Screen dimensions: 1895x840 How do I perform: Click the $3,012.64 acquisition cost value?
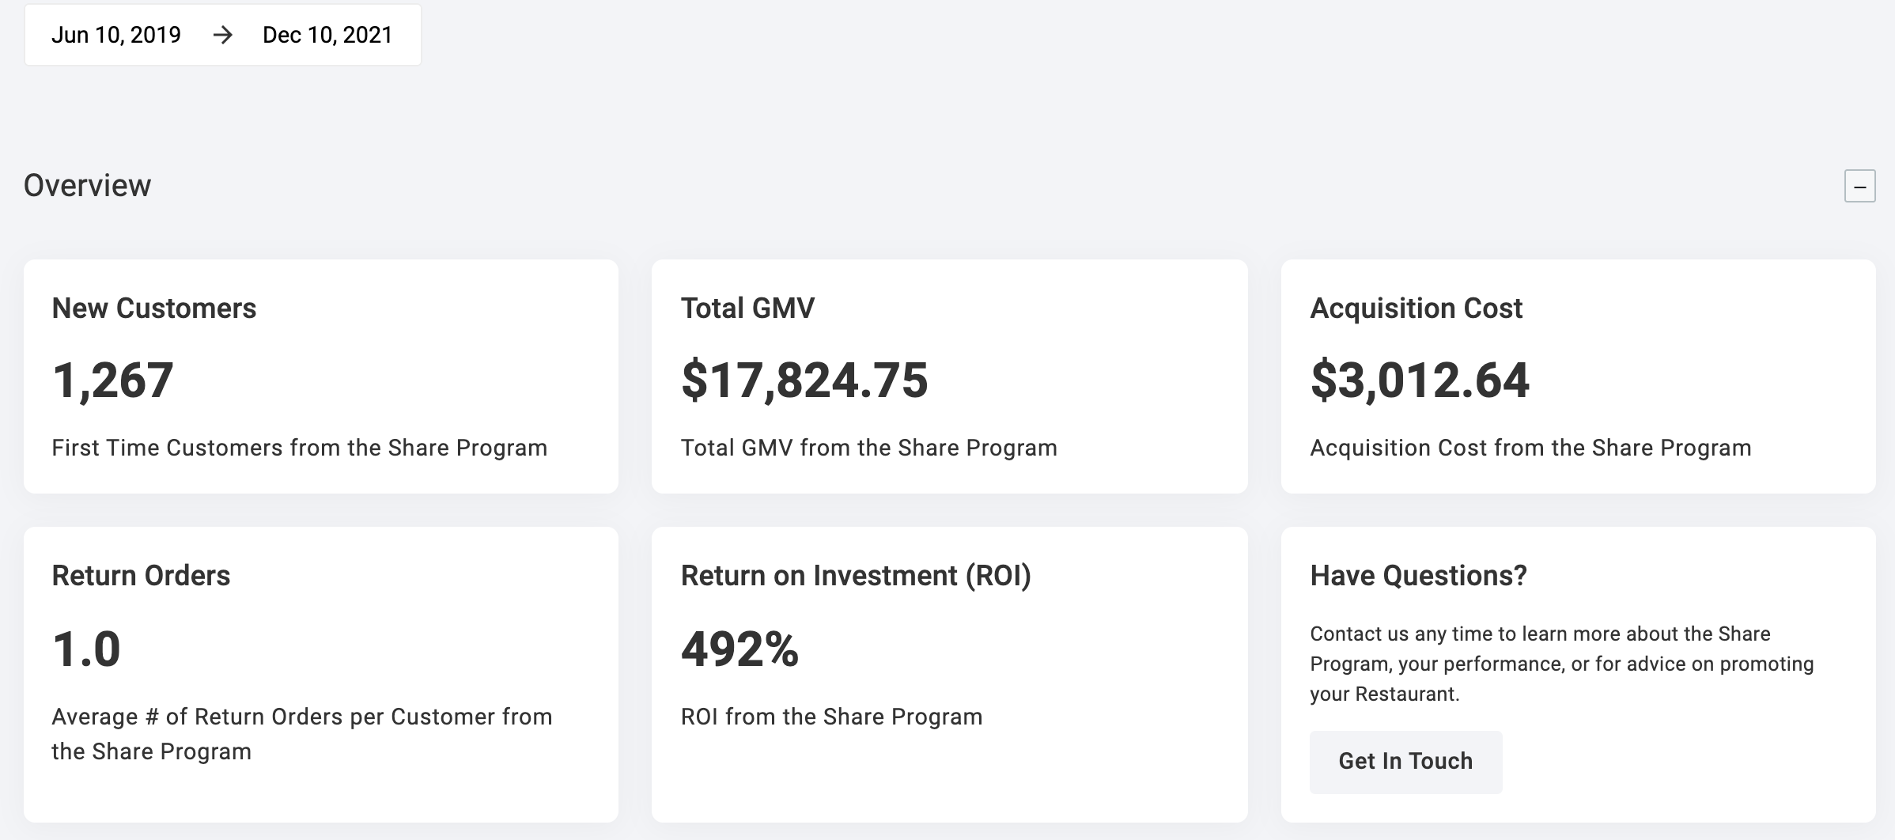tap(1420, 380)
